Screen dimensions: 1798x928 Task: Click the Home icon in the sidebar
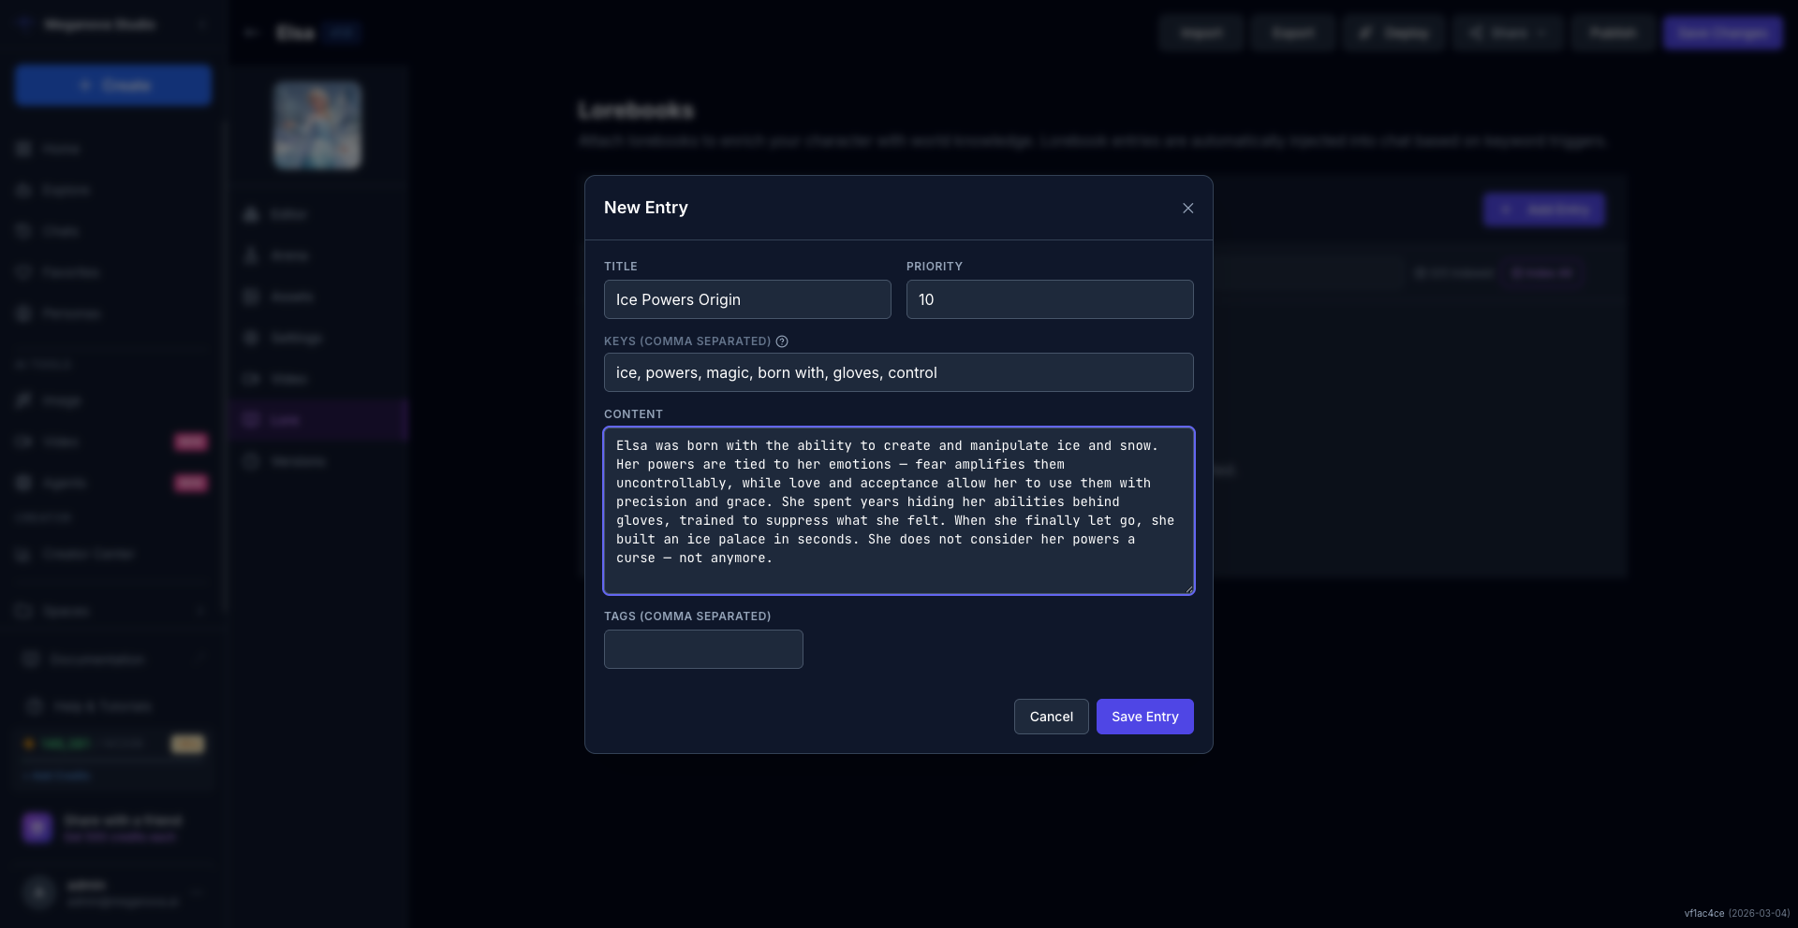(x=24, y=149)
